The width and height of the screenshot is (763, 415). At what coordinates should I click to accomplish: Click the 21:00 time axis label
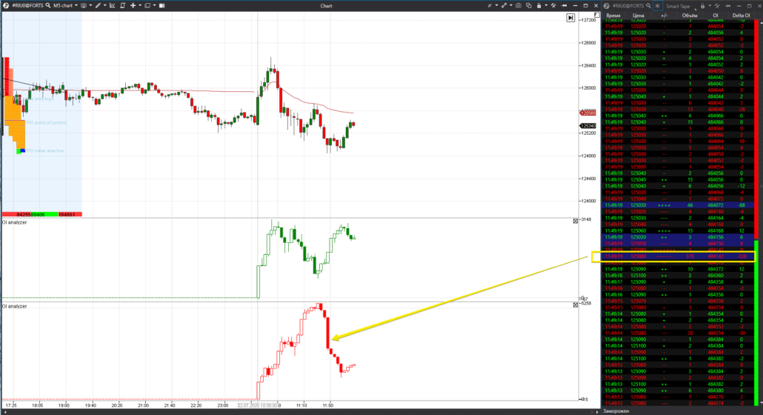[x=143, y=405]
